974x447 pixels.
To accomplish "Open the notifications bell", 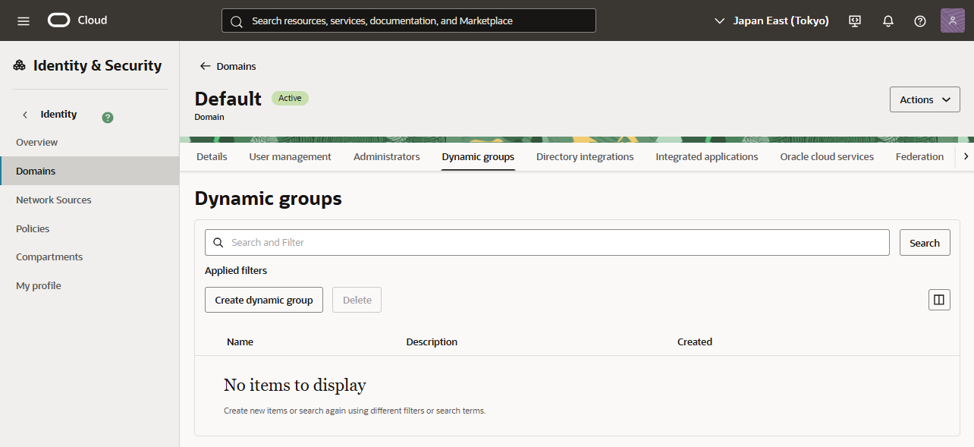I will pyautogui.click(x=888, y=20).
